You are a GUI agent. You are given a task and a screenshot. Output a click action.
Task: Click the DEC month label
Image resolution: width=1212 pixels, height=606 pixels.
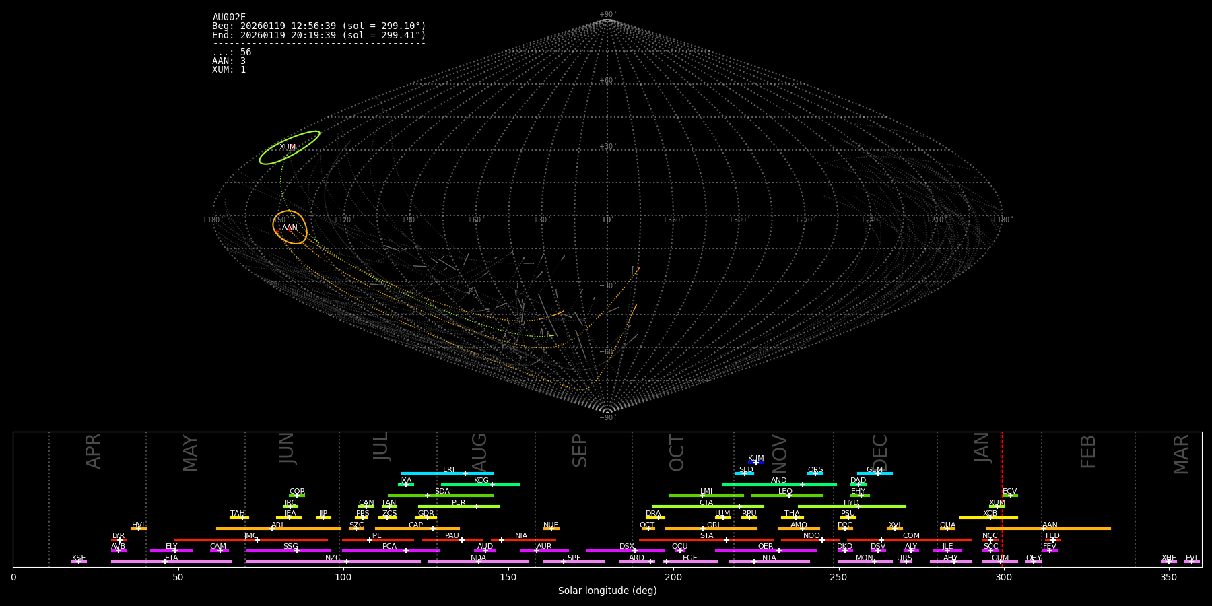[880, 452]
